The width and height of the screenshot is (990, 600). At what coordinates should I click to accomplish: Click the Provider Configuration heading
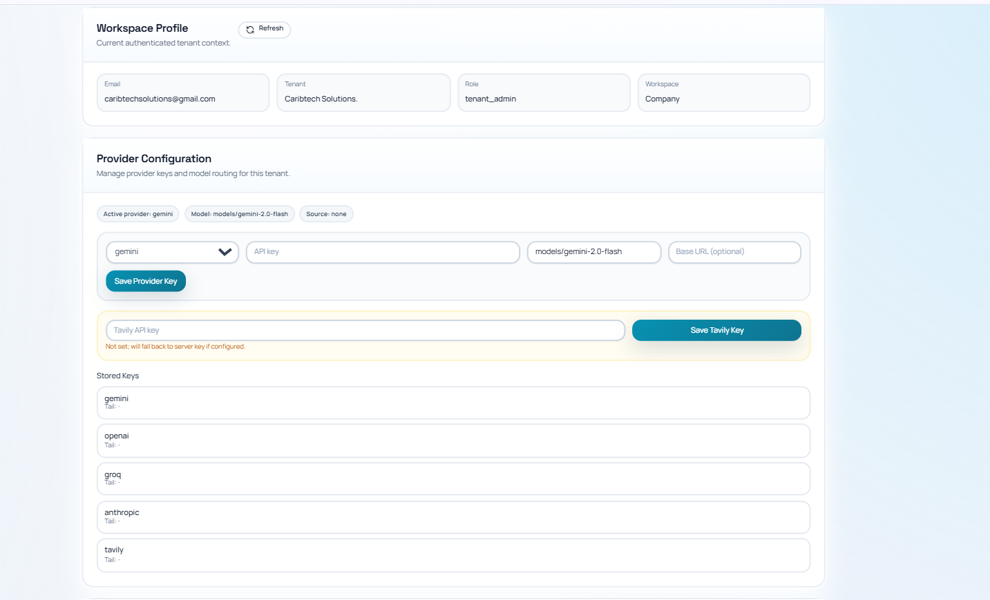coord(154,159)
